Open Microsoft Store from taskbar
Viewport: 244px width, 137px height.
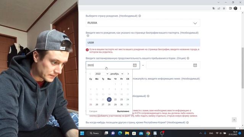click(134, 133)
